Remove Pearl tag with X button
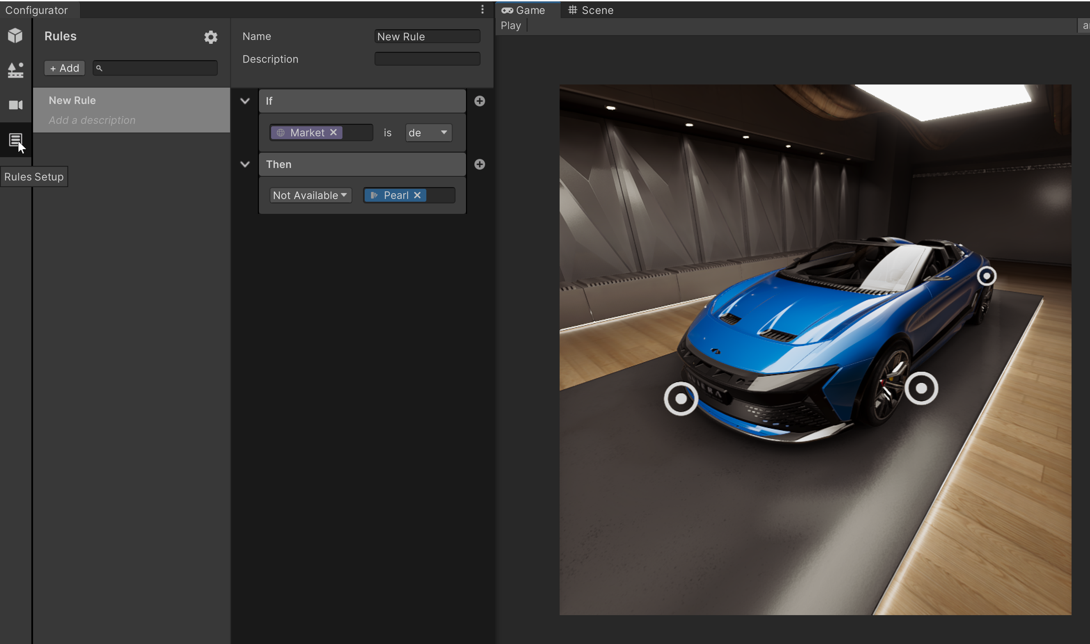This screenshot has height=644, width=1090. click(417, 195)
